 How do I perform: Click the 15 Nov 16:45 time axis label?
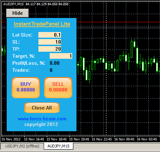point(34,139)
